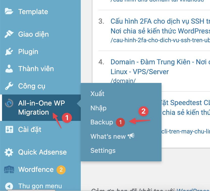Image resolution: width=210 pixels, height=191 pixels.
Task: Open the Speedtest CLI article link
Action: pyautogui.click(x=186, y=108)
